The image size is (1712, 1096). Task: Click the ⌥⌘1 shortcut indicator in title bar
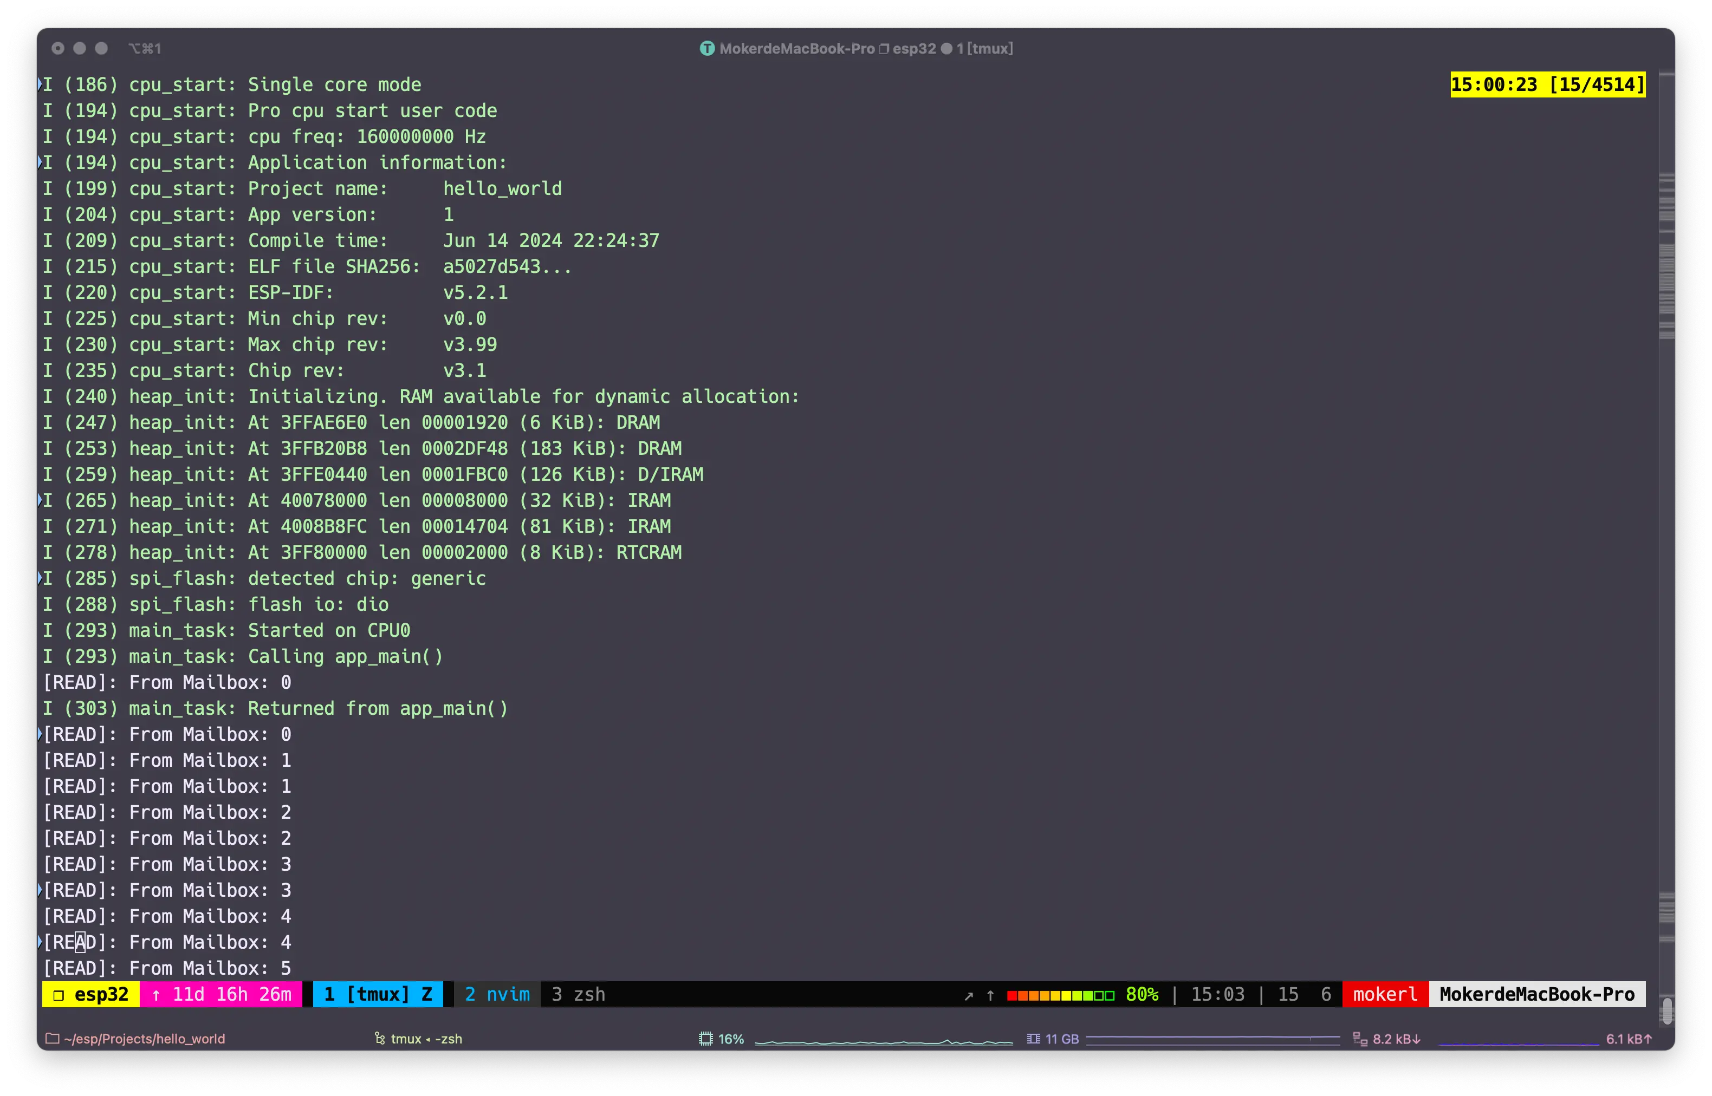(x=145, y=48)
